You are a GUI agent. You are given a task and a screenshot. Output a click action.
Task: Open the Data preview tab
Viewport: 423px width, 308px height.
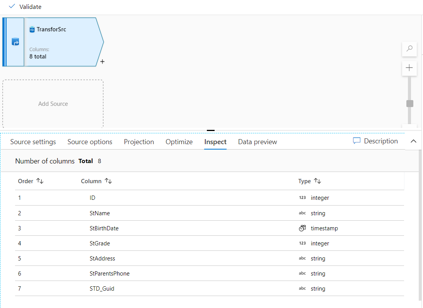point(258,142)
